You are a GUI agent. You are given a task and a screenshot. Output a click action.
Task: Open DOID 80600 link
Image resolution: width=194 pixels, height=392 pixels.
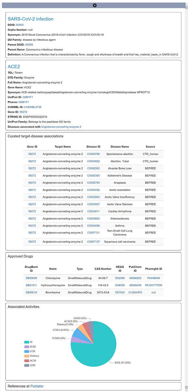[20, 25]
